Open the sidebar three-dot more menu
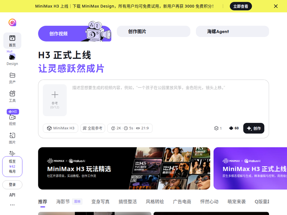Image resolution: width=287 pixels, height=215 pixels. coord(12,205)
